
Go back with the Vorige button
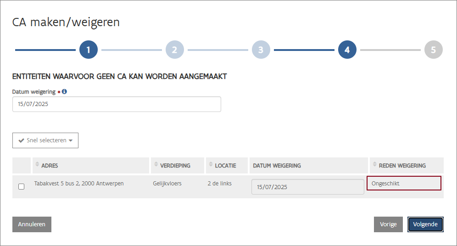[x=388, y=224]
